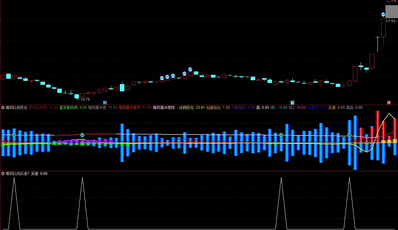Click the highest blue bubble at mid-chart peak
The height and width of the screenshot is (230, 398).
click(190, 69)
